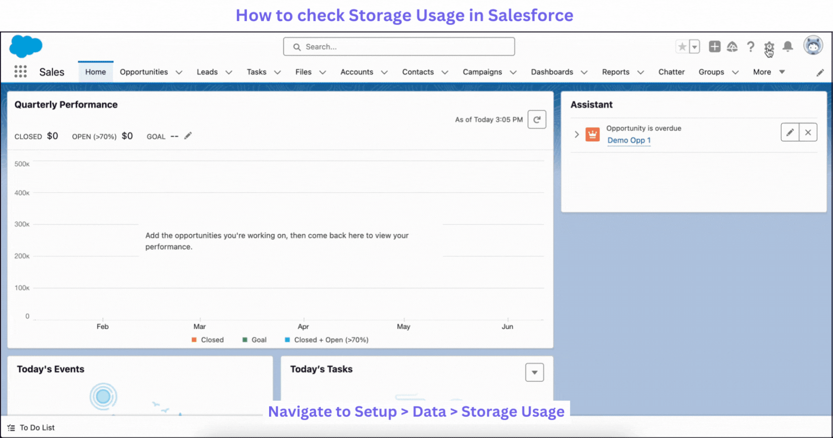
Task: Open the user profile avatar
Action: coord(813,46)
